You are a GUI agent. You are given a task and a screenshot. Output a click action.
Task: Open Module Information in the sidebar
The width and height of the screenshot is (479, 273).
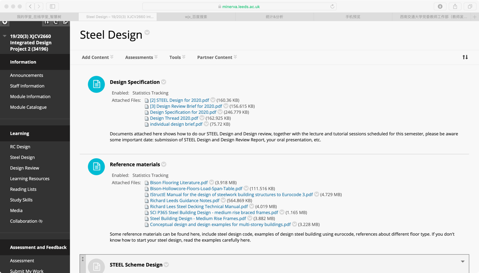pyautogui.click(x=30, y=97)
